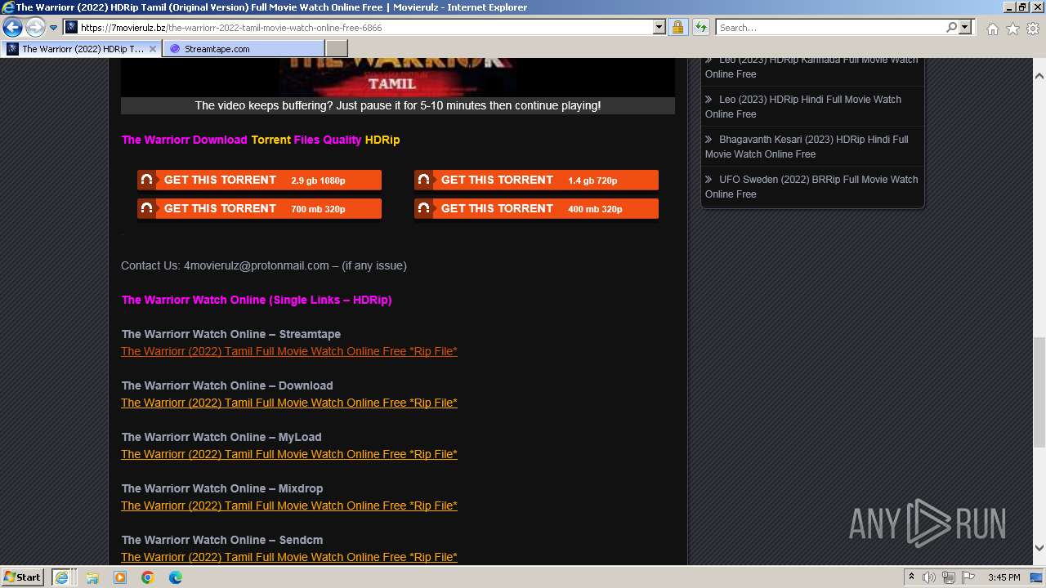This screenshot has height=588, width=1046.
Task: Get the 400 mb 320p torrent
Action: pyautogui.click(x=536, y=209)
